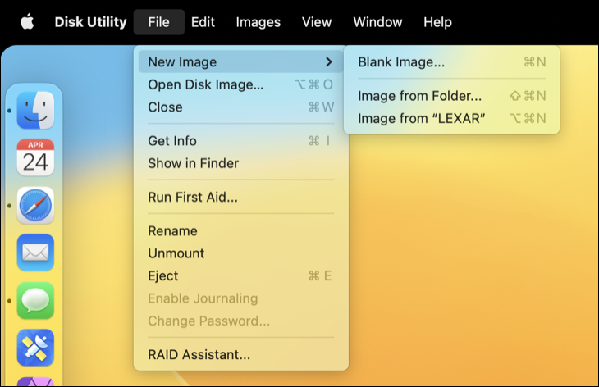
Task: Open the Mail app in Dock
Action: coord(35,253)
